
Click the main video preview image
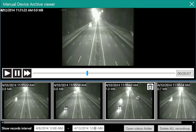tap(98, 37)
